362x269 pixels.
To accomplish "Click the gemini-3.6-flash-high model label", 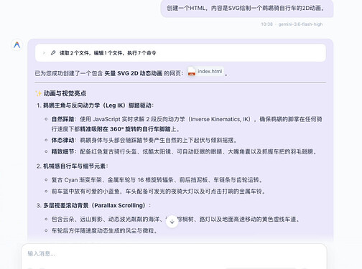I will pyautogui.click(x=300, y=24).
